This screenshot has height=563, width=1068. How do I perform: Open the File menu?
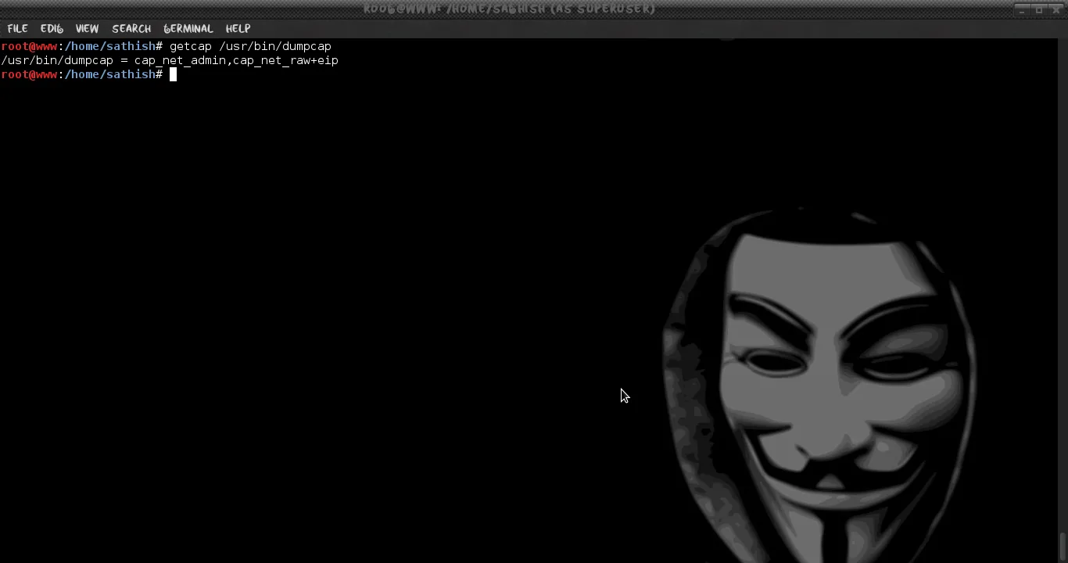coord(17,28)
